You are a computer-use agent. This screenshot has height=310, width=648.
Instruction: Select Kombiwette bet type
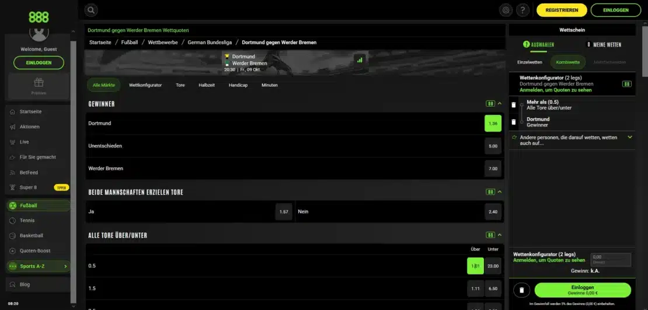[568, 62]
